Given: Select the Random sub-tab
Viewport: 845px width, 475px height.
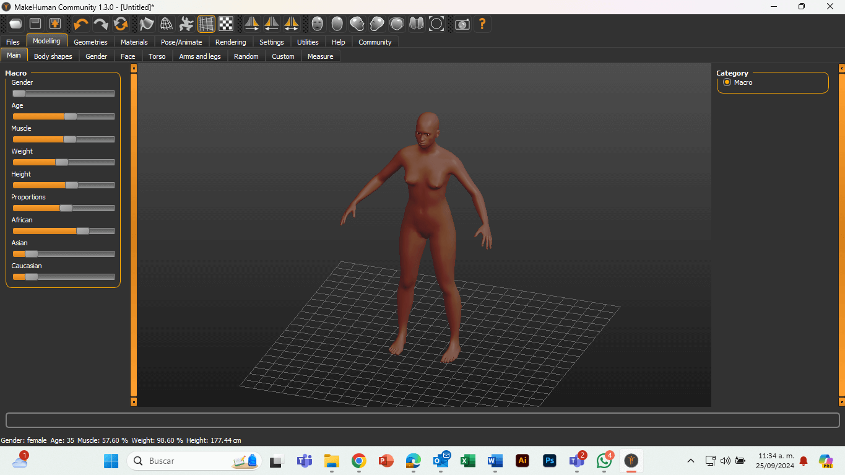Looking at the screenshot, I should (246, 56).
